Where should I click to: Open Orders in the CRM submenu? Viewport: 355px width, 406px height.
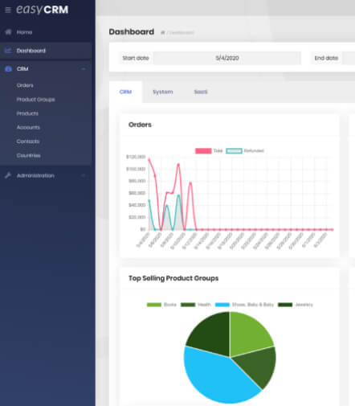pyautogui.click(x=25, y=85)
